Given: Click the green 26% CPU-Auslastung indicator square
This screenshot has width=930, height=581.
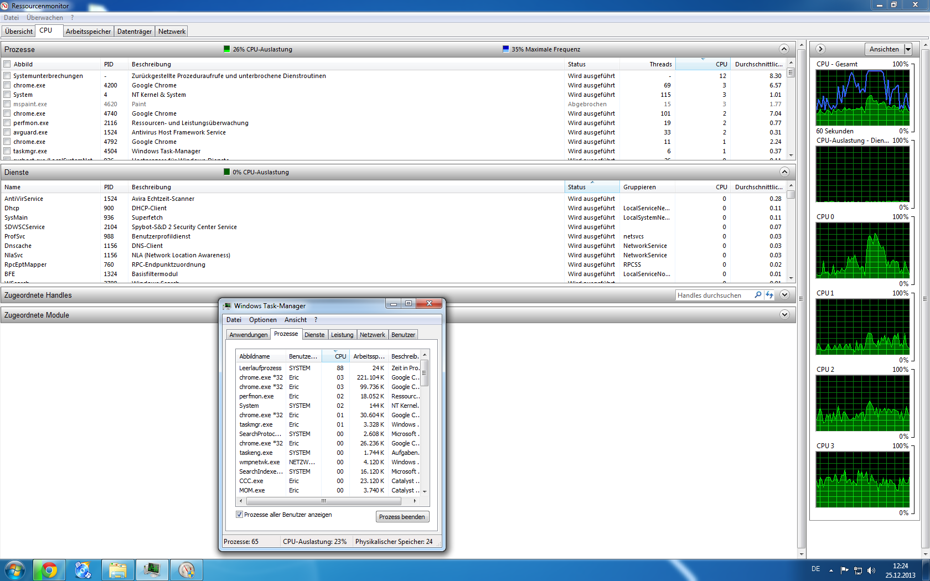Looking at the screenshot, I should (227, 49).
